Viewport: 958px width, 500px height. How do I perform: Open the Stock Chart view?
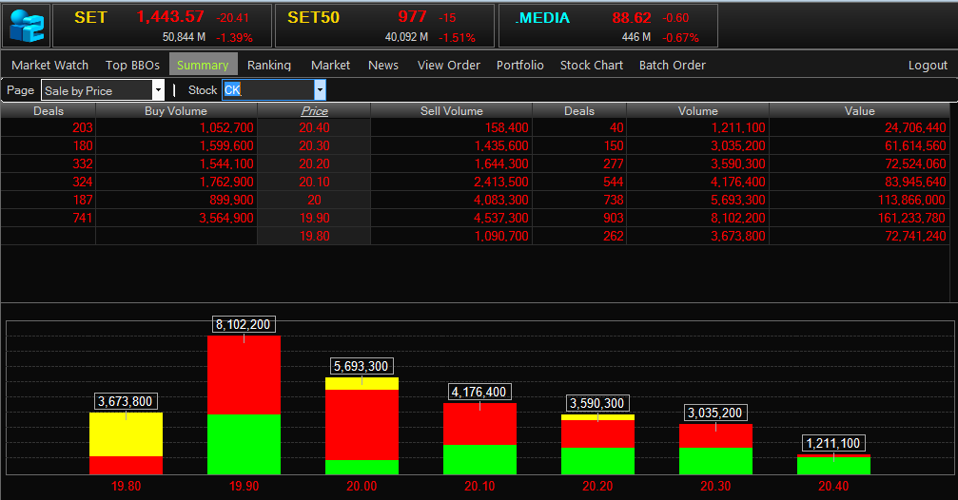point(592,65)
